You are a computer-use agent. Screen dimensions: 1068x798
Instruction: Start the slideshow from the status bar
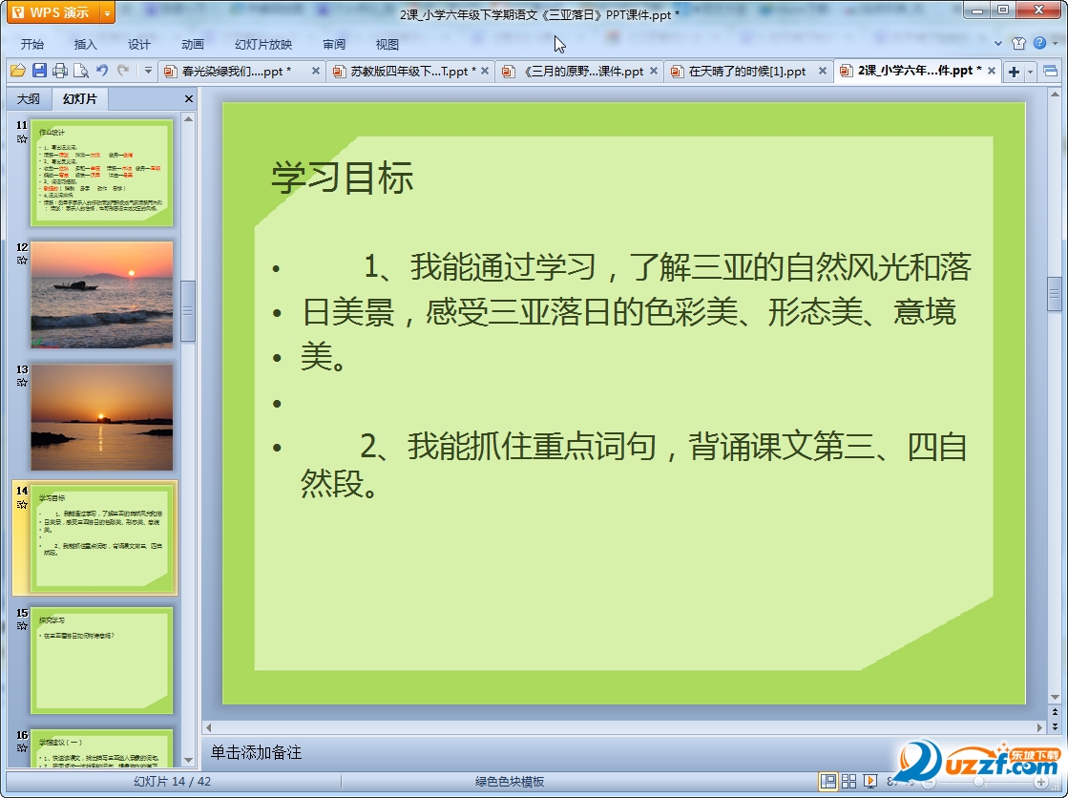871,780
